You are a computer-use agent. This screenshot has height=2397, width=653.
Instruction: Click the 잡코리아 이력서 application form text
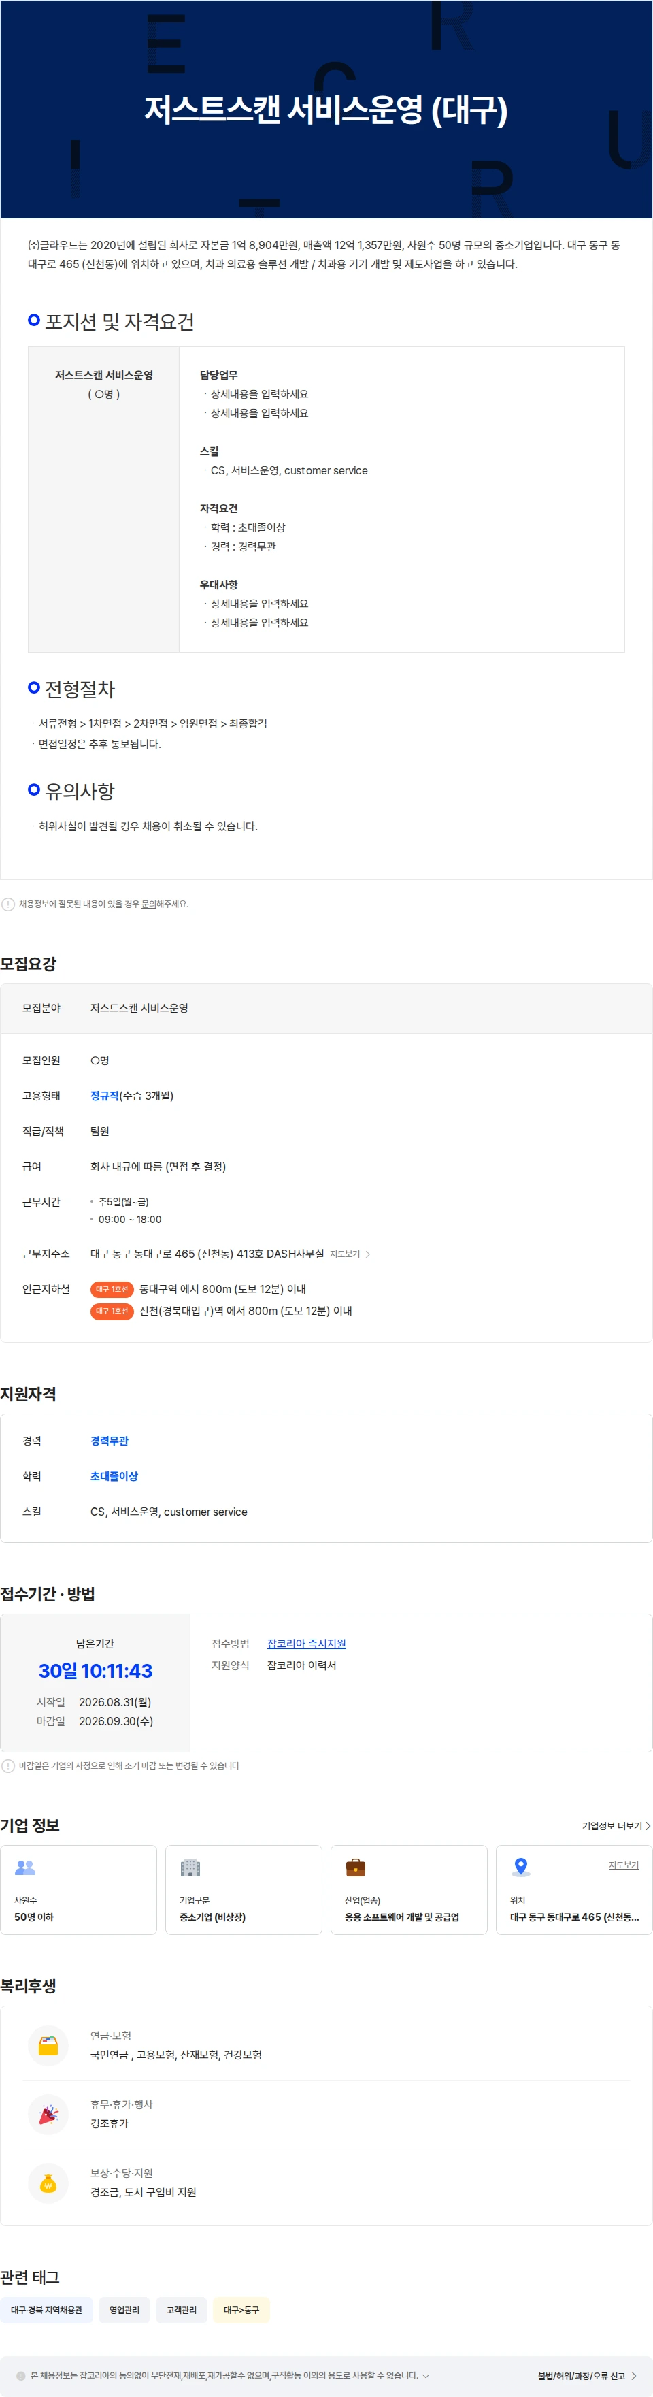(301, 1665)
